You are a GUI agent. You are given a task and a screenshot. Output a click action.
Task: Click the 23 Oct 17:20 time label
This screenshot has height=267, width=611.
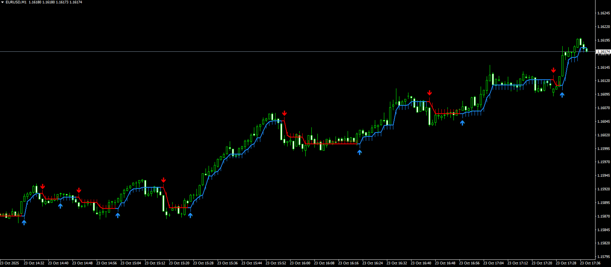click(542, 263)
